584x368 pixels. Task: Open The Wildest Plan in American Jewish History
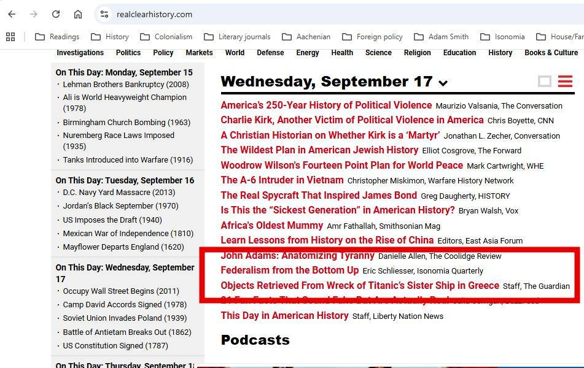pos(319,150)
